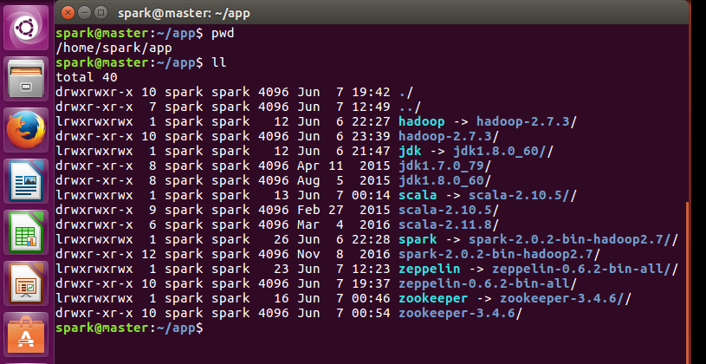Click the '00:54' time on the zookeeper-3.4.6 row
The image size is (706, 364).
click(x=371, y=313)
